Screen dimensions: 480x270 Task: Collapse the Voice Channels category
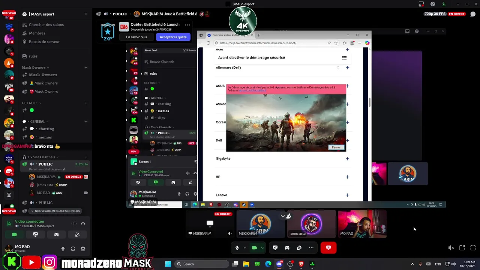click(40, 157)
